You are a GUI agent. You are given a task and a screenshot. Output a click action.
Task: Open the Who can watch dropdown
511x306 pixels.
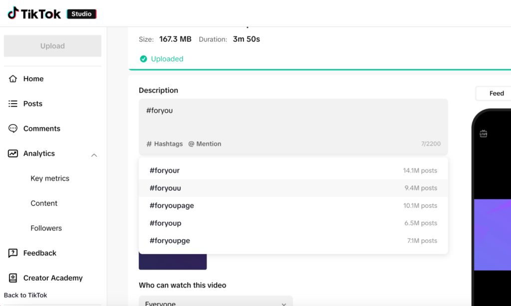[x=216, y=301]
